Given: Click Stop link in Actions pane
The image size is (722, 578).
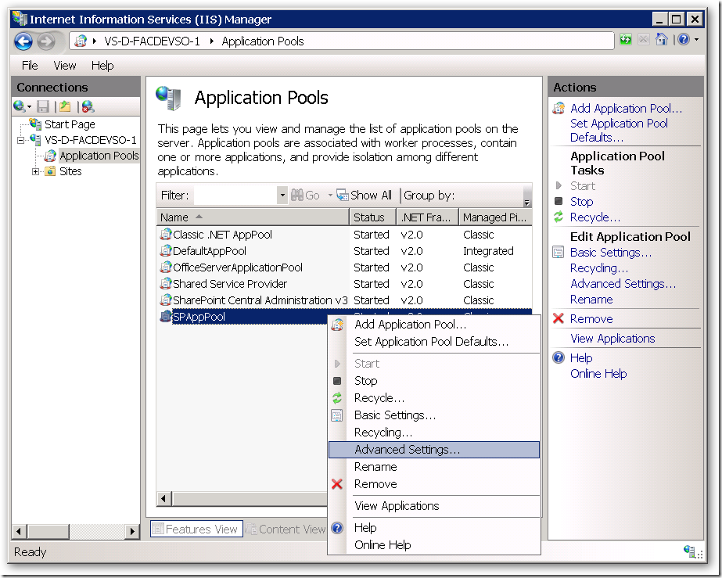Looking at the screenshot, I should pos(581,202).
